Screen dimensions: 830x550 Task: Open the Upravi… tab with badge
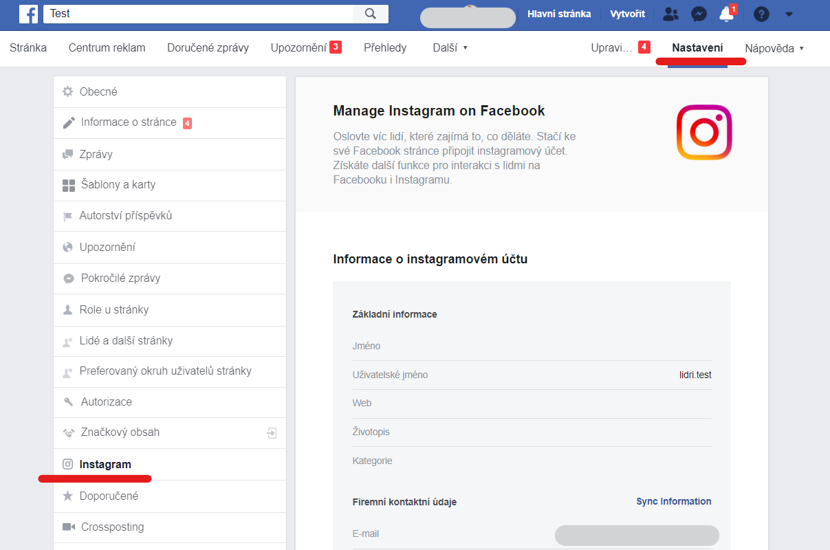coord(620,47)
